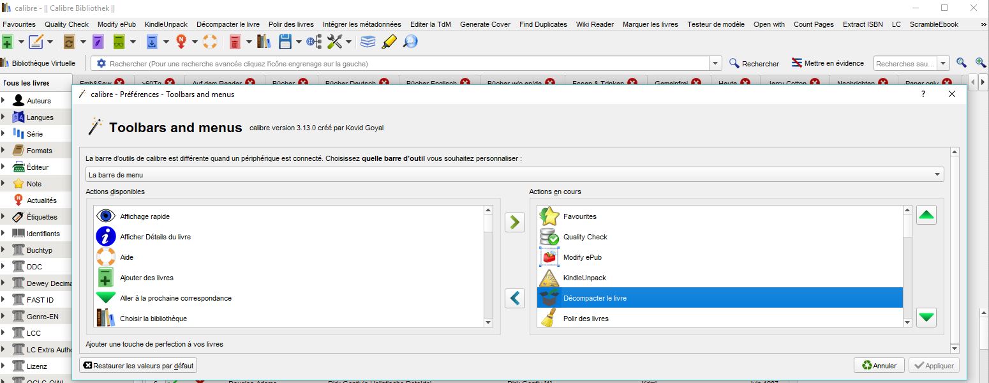Click the green View book glasses icon
The width and height of the screenshot is (989, 383).
(119, 42)
